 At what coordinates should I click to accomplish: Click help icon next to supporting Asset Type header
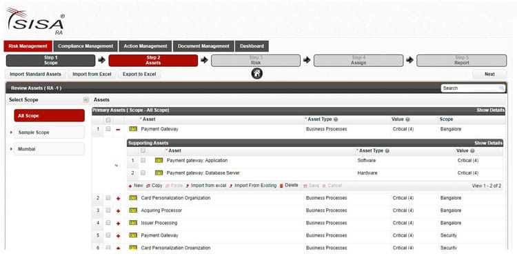387,151
